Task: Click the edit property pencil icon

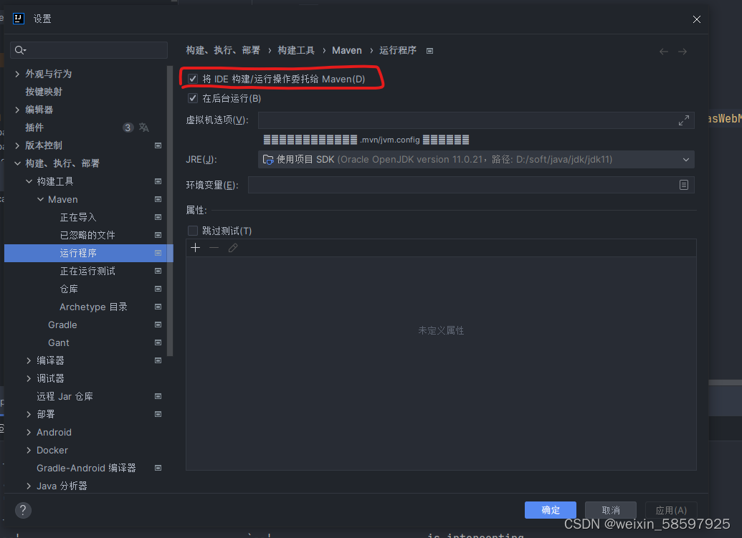Action: [232, 248]
